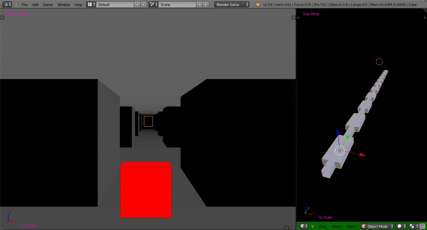Expand properties region in camera viewport
Image resolution: width=427 pixels, height=230 pixels.
point(293,17)
